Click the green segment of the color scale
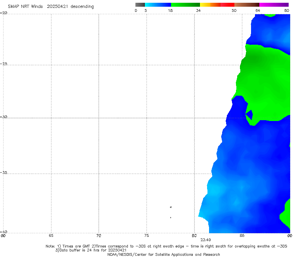This screenshot has height=257, width=293. [x=185, y=5]
